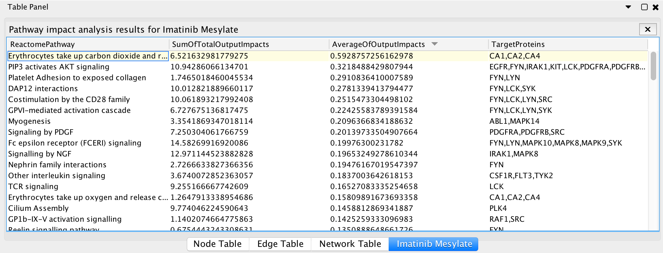Click sum value 1.1402074664775863

pos(212,219)
